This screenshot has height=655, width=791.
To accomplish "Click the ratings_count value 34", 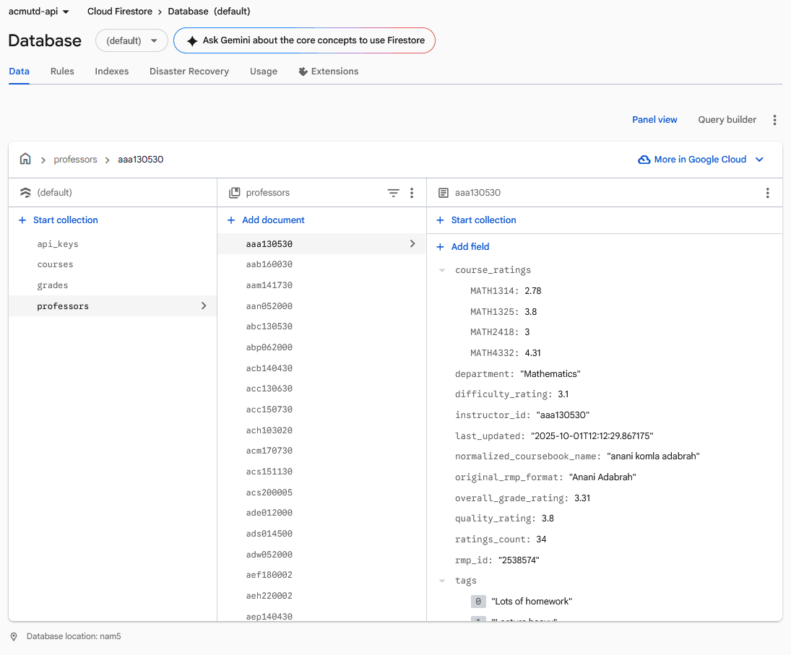I will coord(541,539).
